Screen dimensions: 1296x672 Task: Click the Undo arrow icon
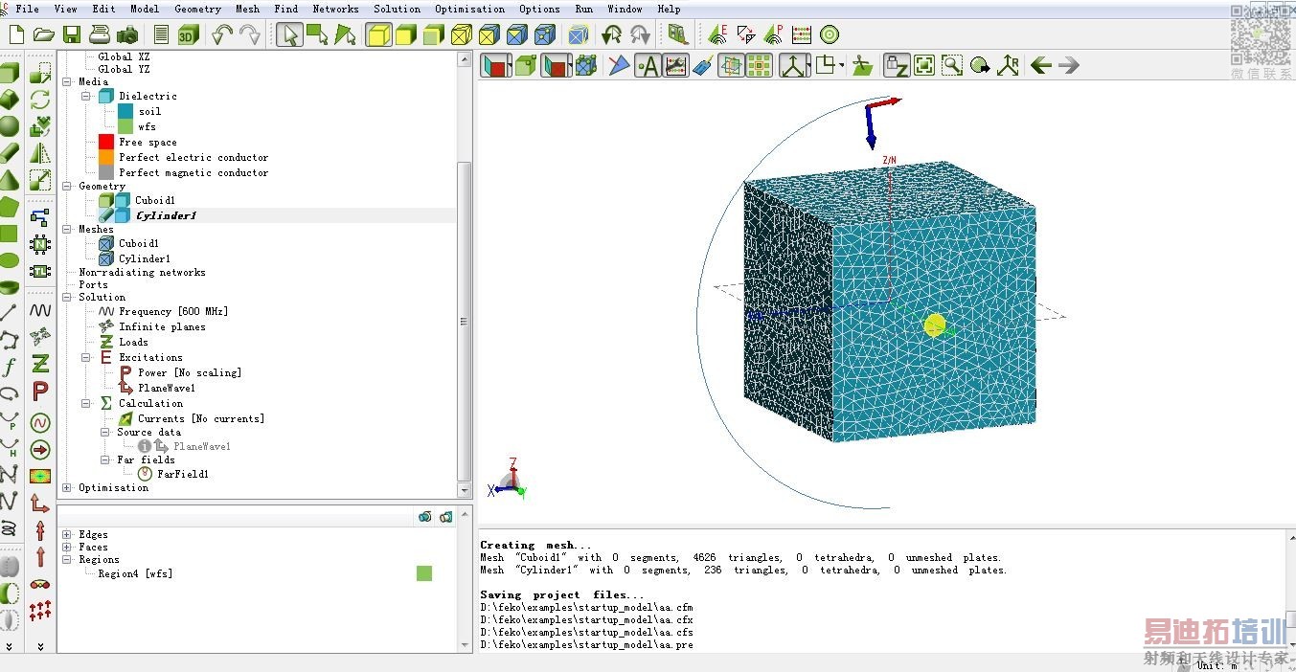[222, 35]
